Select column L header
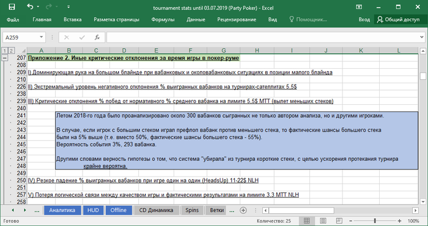The image size is (428, 226). (399, 51)
